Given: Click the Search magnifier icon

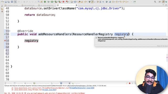Looking at the screenshot, I should [x=155, y=2].
